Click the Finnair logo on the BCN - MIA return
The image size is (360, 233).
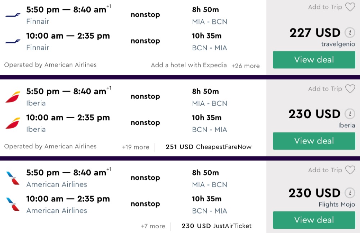pyautogui.click(x=13, y=41)
